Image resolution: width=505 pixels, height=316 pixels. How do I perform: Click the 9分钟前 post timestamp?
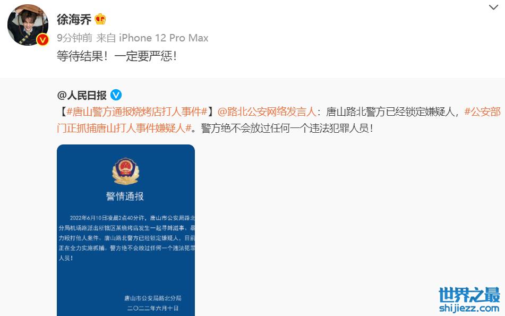pyautogui.click(x=74, y=38)
